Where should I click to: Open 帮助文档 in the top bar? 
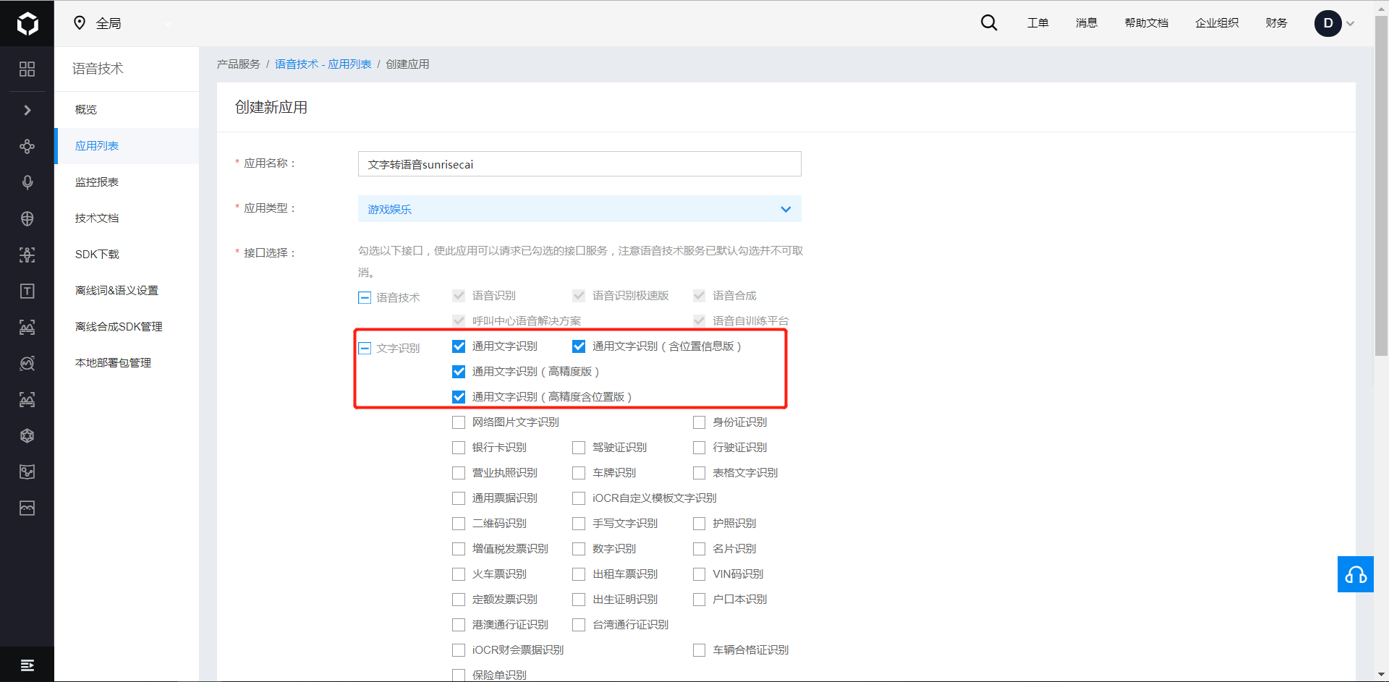click(x=1146, y=23)
